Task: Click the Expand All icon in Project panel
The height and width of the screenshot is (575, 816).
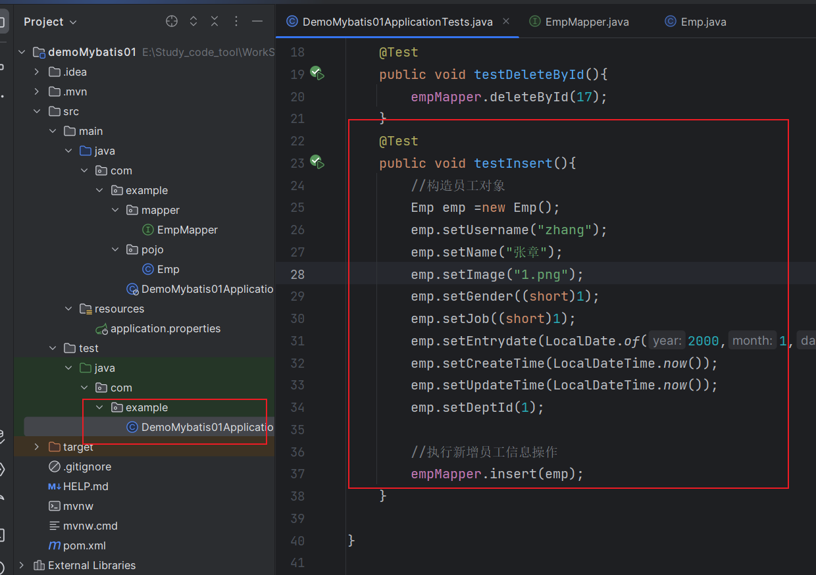Action: pos(193,22)
